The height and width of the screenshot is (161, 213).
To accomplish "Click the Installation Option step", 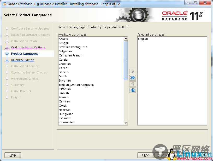I will tap(24, 41).
